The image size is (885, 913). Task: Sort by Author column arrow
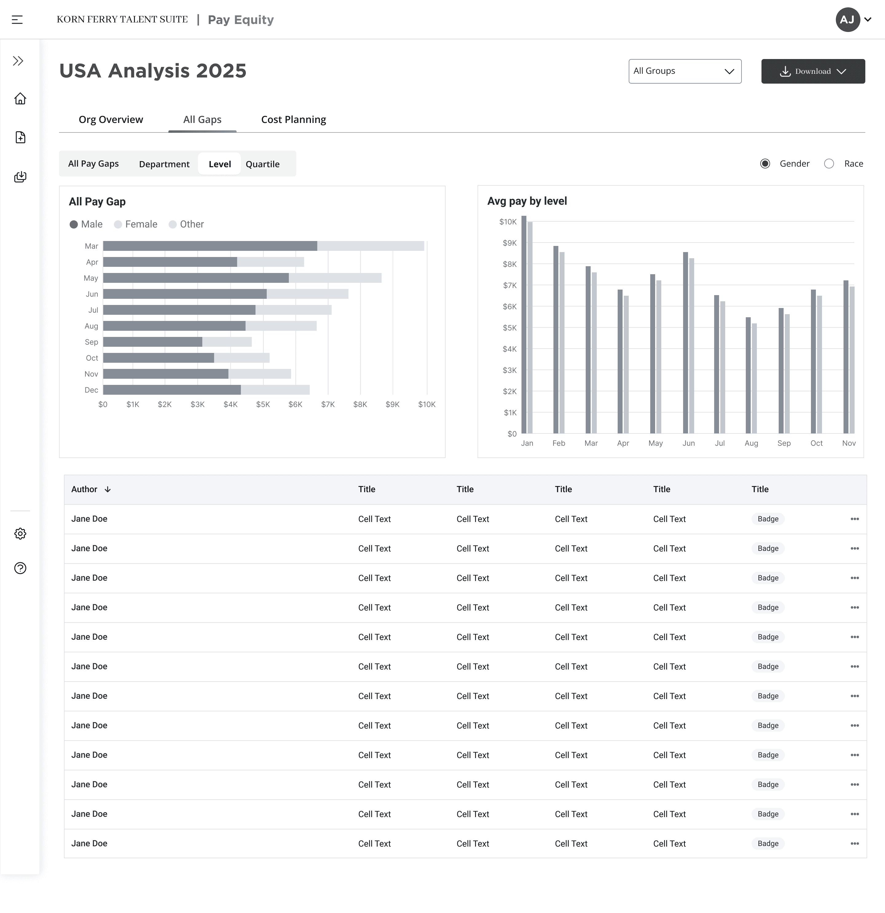point(108,490)
